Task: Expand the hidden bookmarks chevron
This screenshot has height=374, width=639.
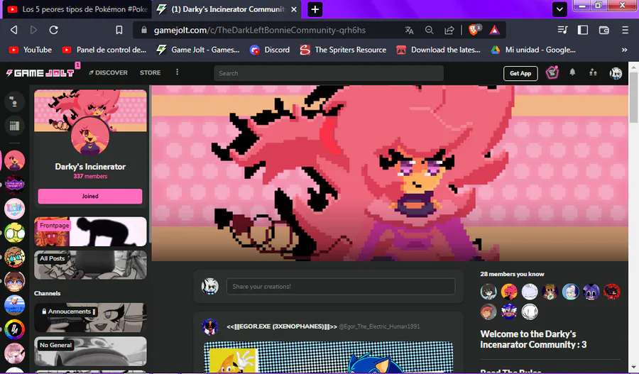Action: click(624, 50)
